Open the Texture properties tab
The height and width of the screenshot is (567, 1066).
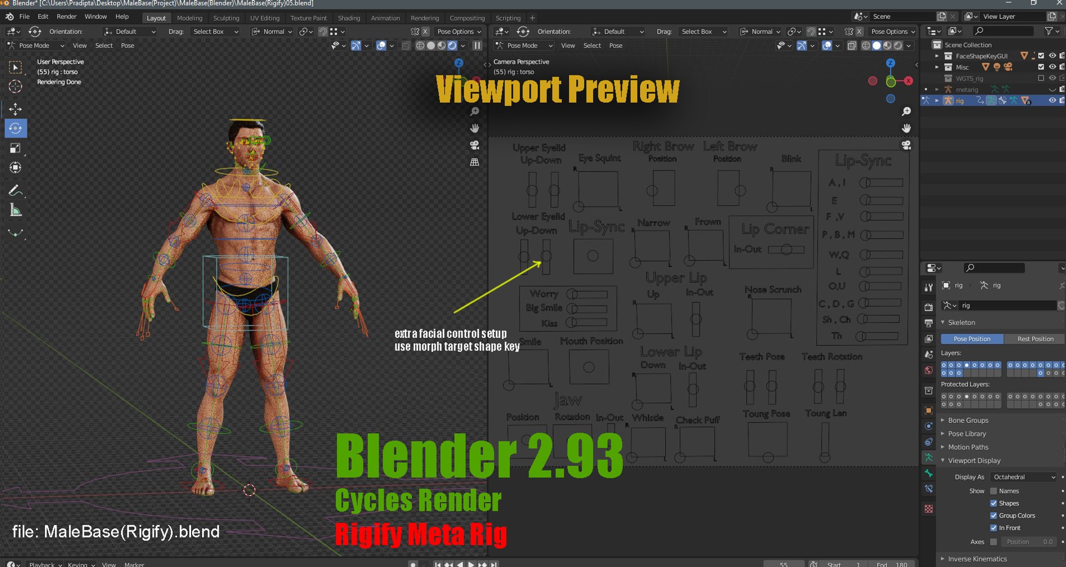click(x=928, y=509)
